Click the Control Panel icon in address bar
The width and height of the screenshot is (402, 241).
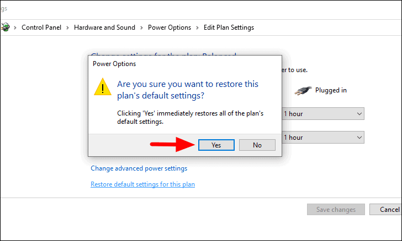[x=5, y=27]
